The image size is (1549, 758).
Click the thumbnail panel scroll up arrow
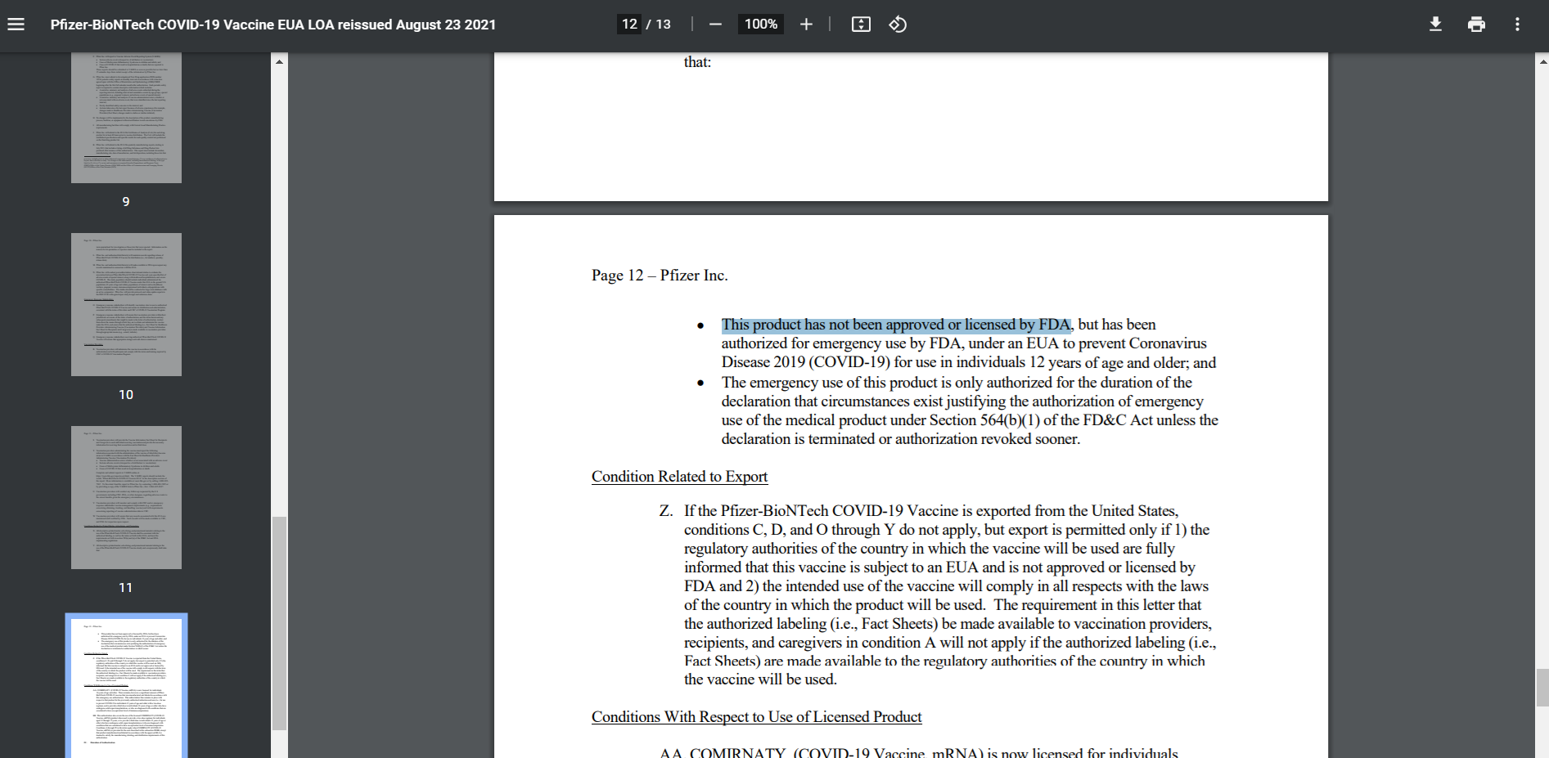tap(279, 61)
